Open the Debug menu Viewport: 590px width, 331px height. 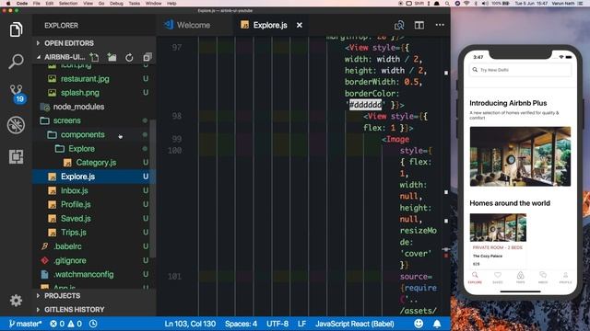(x=116, y=4)
